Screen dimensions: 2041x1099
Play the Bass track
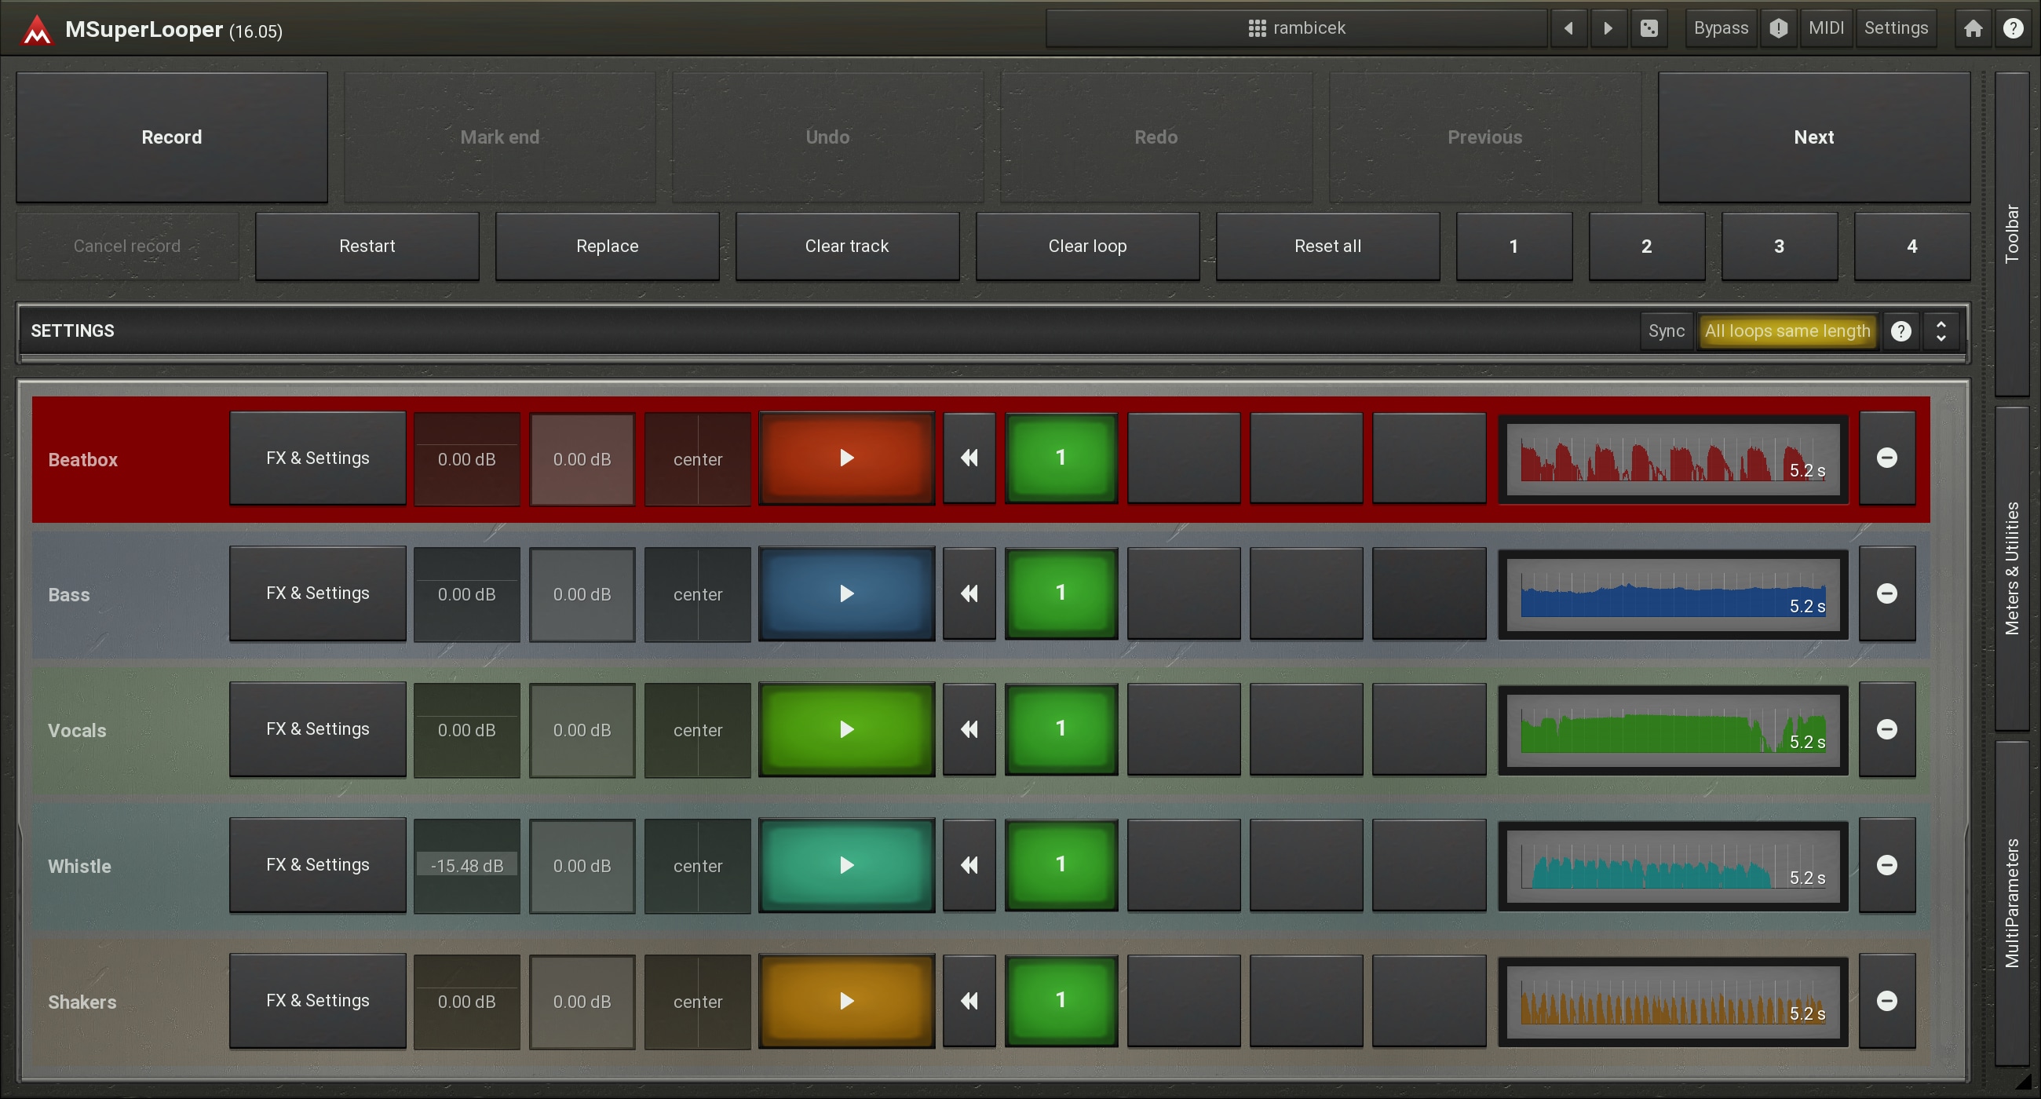846,593
